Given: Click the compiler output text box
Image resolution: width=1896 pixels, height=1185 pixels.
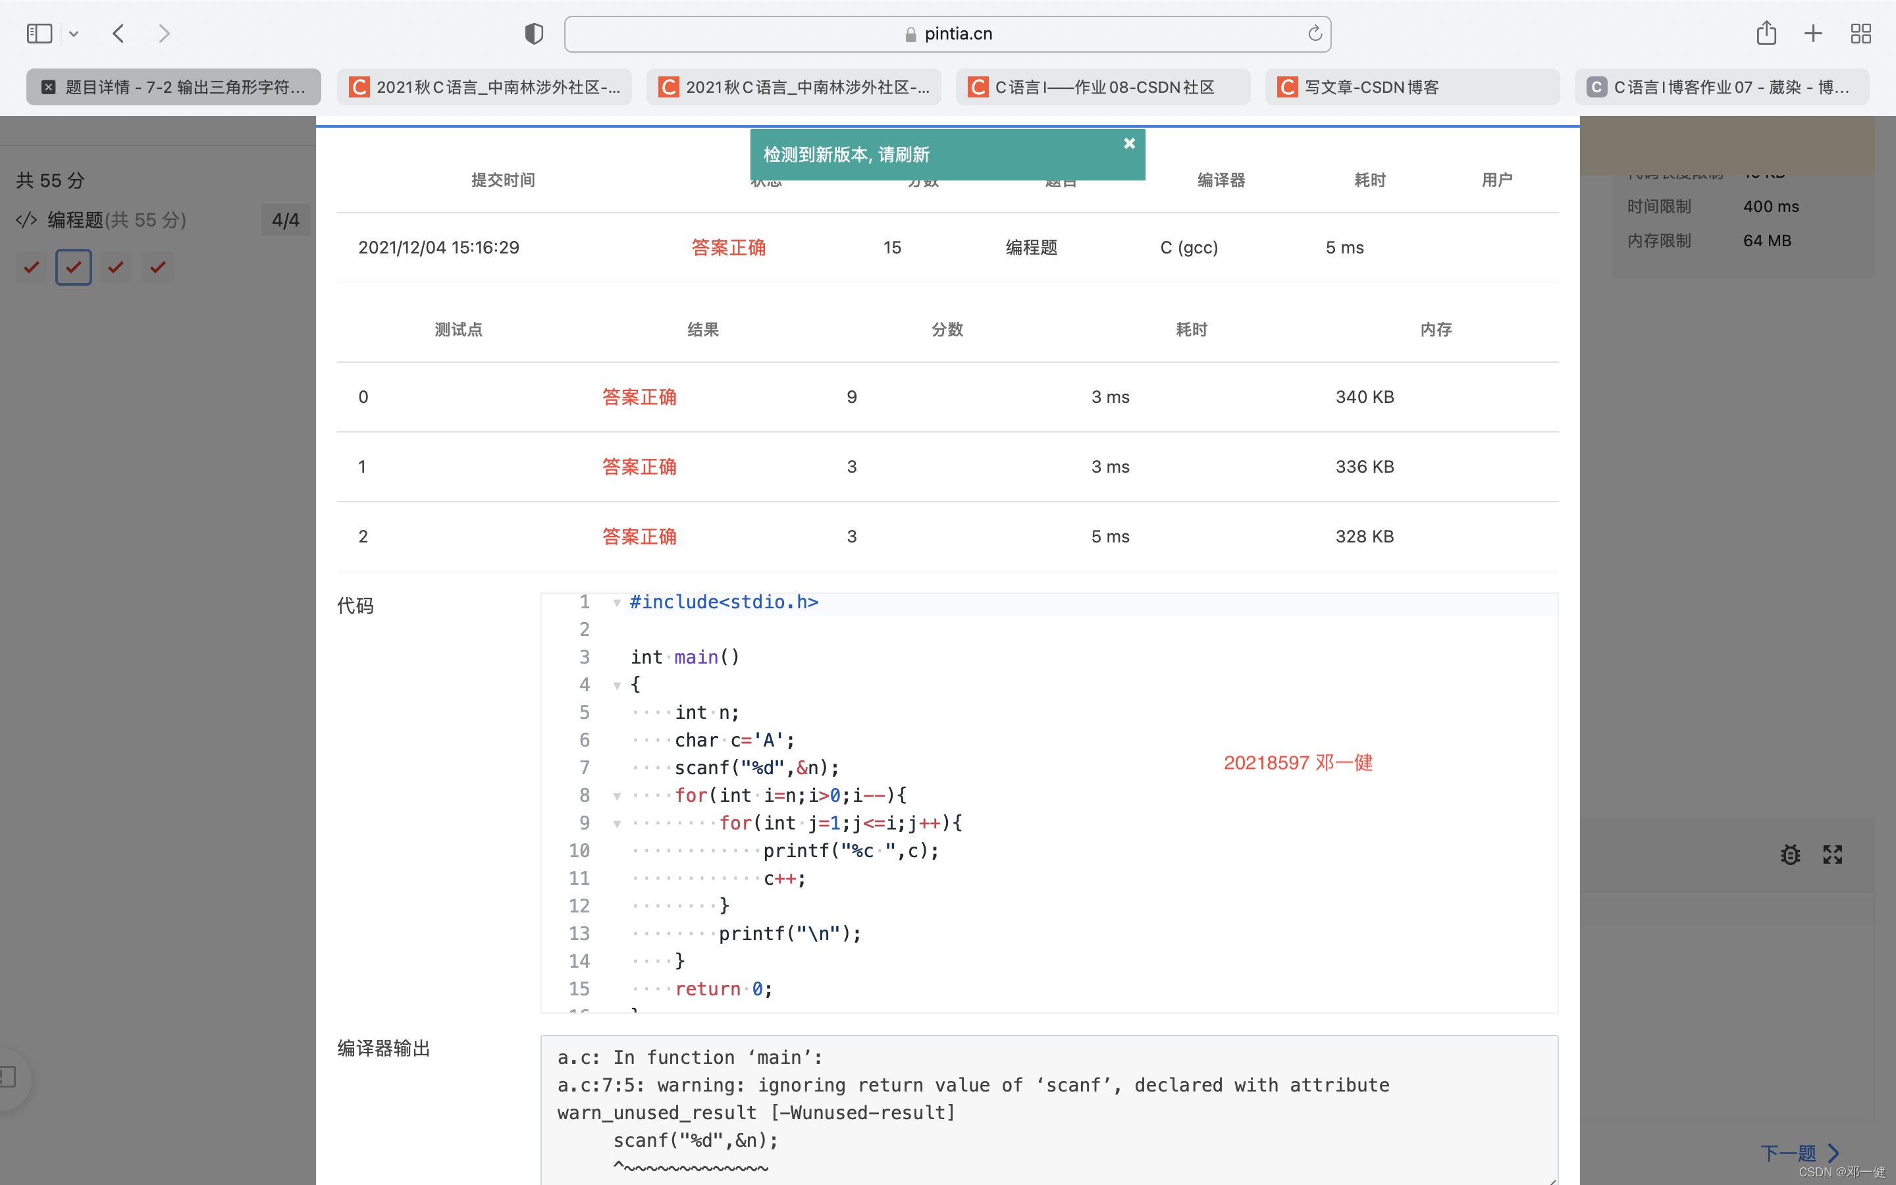Looking at the screenshot, I should 1049,1110.
